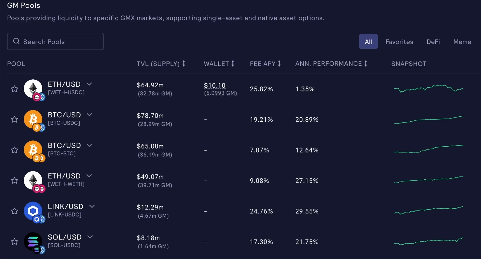Click the ETH/USD WETH-USDC pool token icon
Screen dimensions: 481x259
(33, 89)
